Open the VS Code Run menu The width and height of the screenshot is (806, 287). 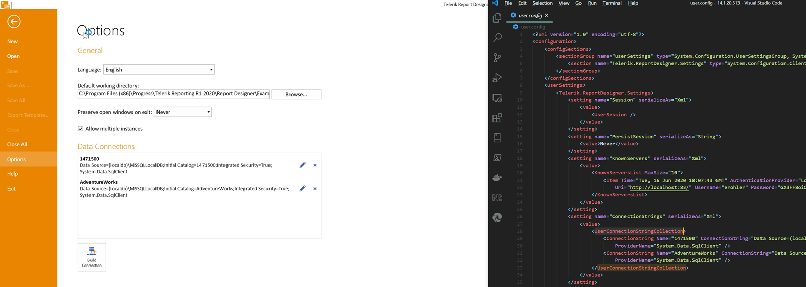pyautogui.click(x=592, y=3)
